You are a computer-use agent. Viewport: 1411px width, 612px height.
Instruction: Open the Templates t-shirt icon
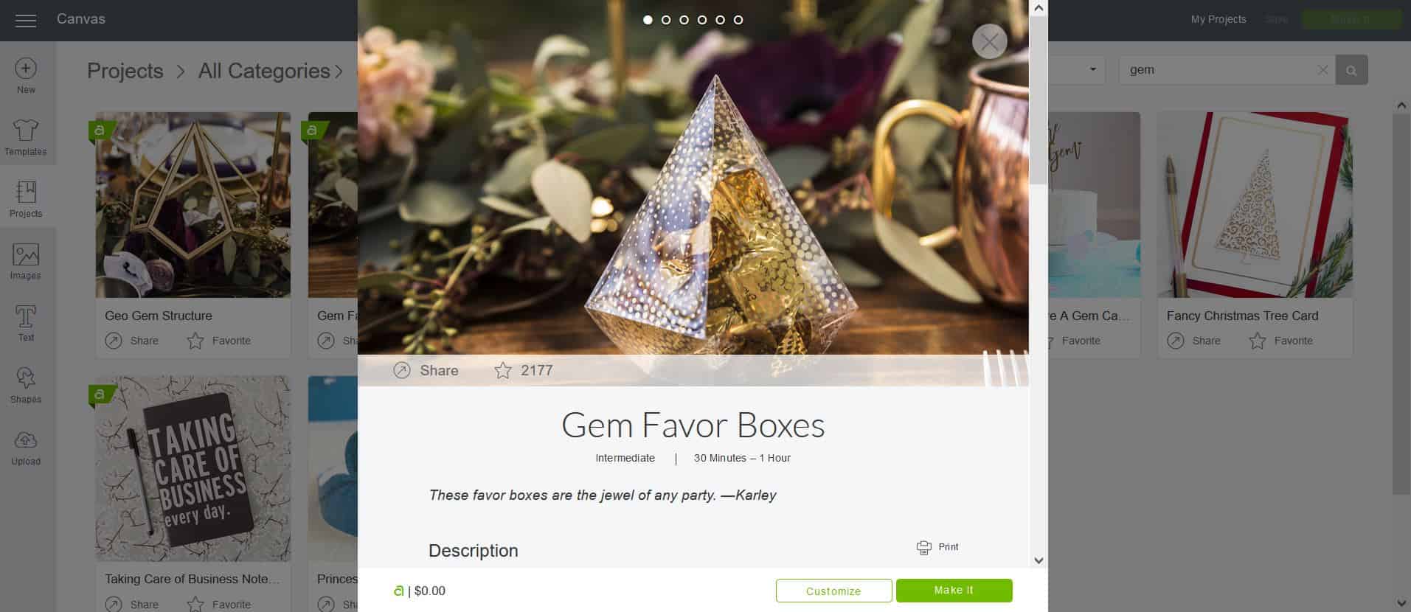[x=26, y=131]
